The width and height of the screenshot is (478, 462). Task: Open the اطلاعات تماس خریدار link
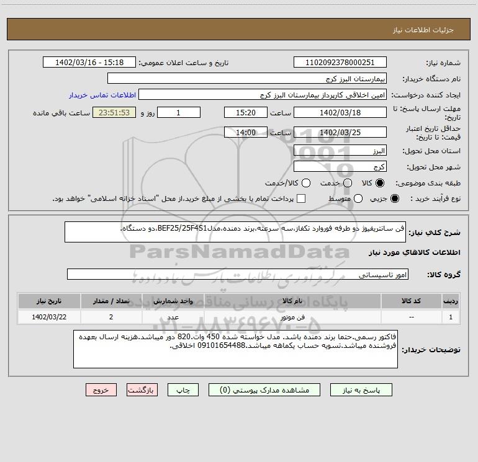pyautogui.click(x=102, y=95)
